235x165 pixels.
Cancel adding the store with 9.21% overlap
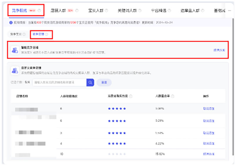(x=209, y=121)
